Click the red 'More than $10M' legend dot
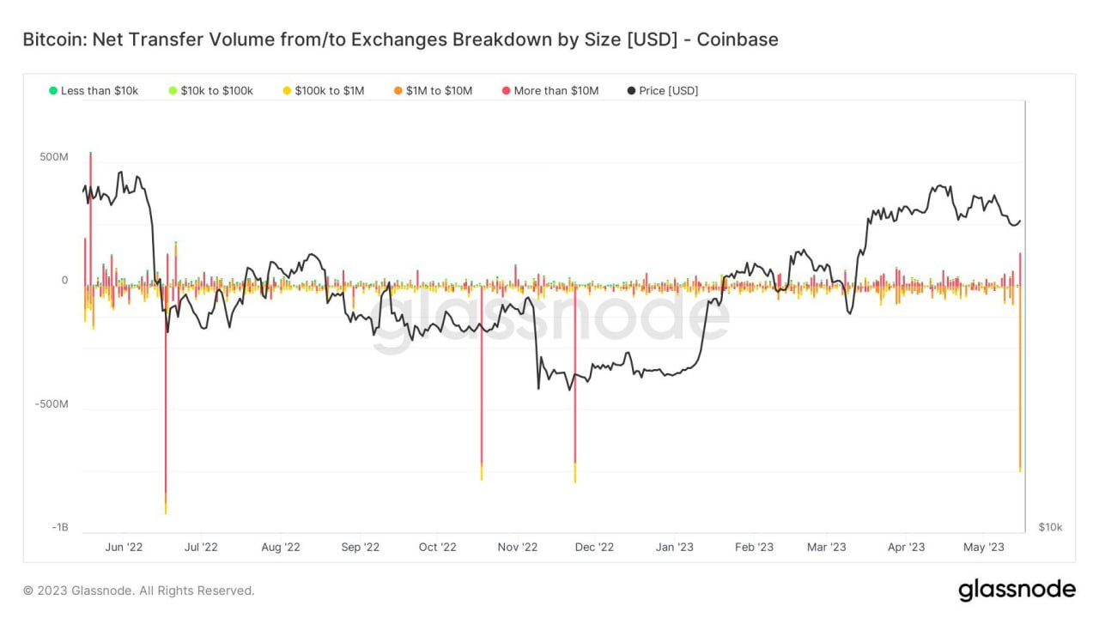 tap(506, 90)
